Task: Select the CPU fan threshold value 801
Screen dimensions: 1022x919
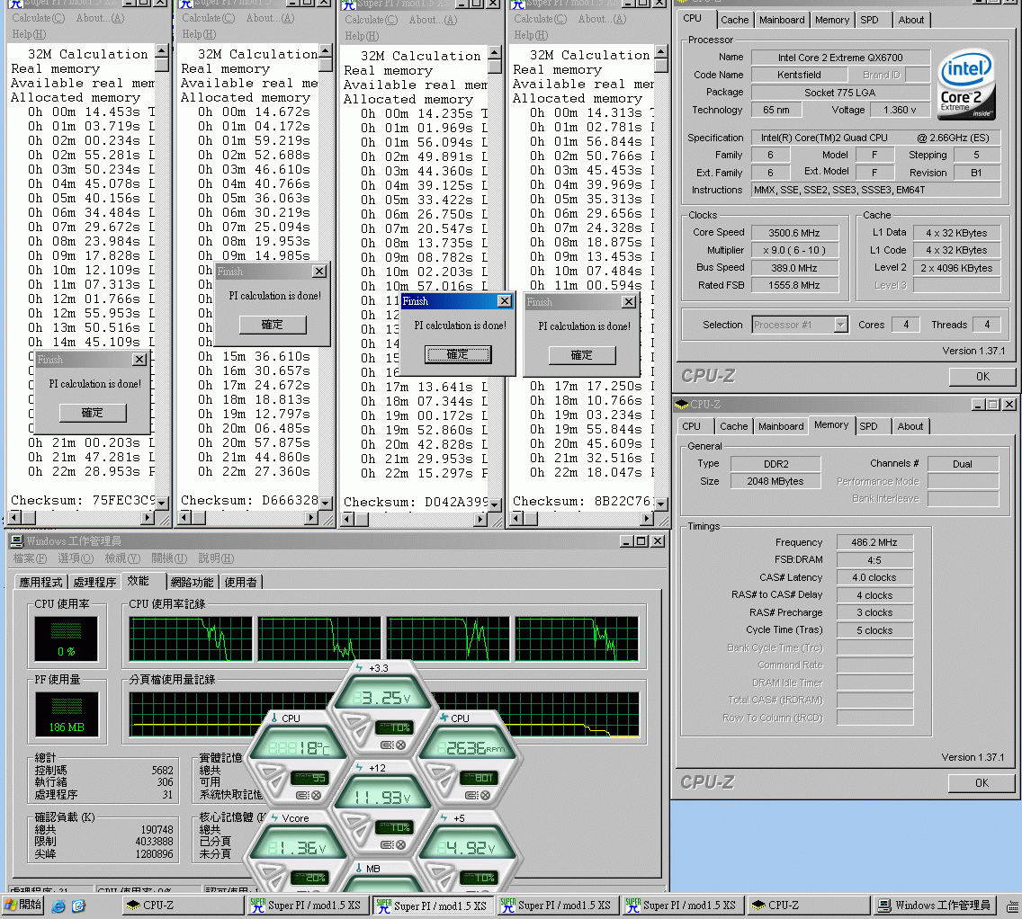Action: tap(479, 778)
